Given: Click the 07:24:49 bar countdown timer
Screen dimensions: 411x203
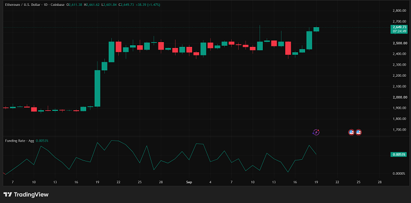Looking at the screenshot, I should point(399,31).
